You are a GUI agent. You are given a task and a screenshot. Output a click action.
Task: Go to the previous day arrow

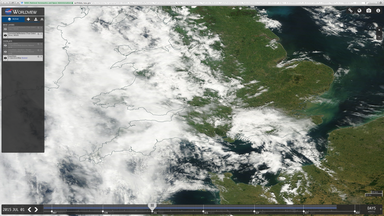pyautogui.click(x=30, y=209)
